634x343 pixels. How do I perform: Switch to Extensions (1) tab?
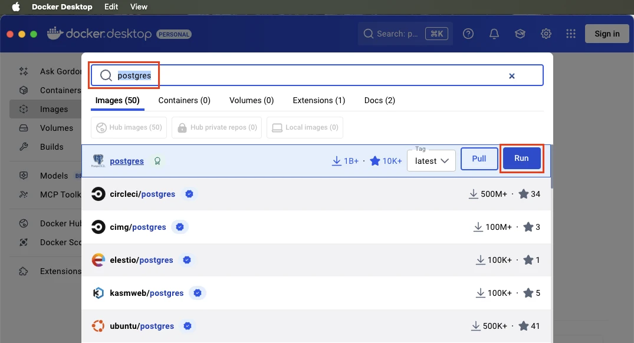[x=319, y=100]
